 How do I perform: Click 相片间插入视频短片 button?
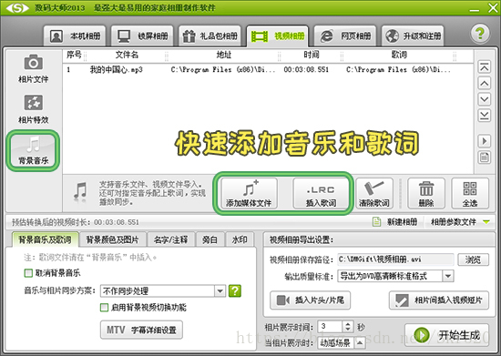click(439, 300)
